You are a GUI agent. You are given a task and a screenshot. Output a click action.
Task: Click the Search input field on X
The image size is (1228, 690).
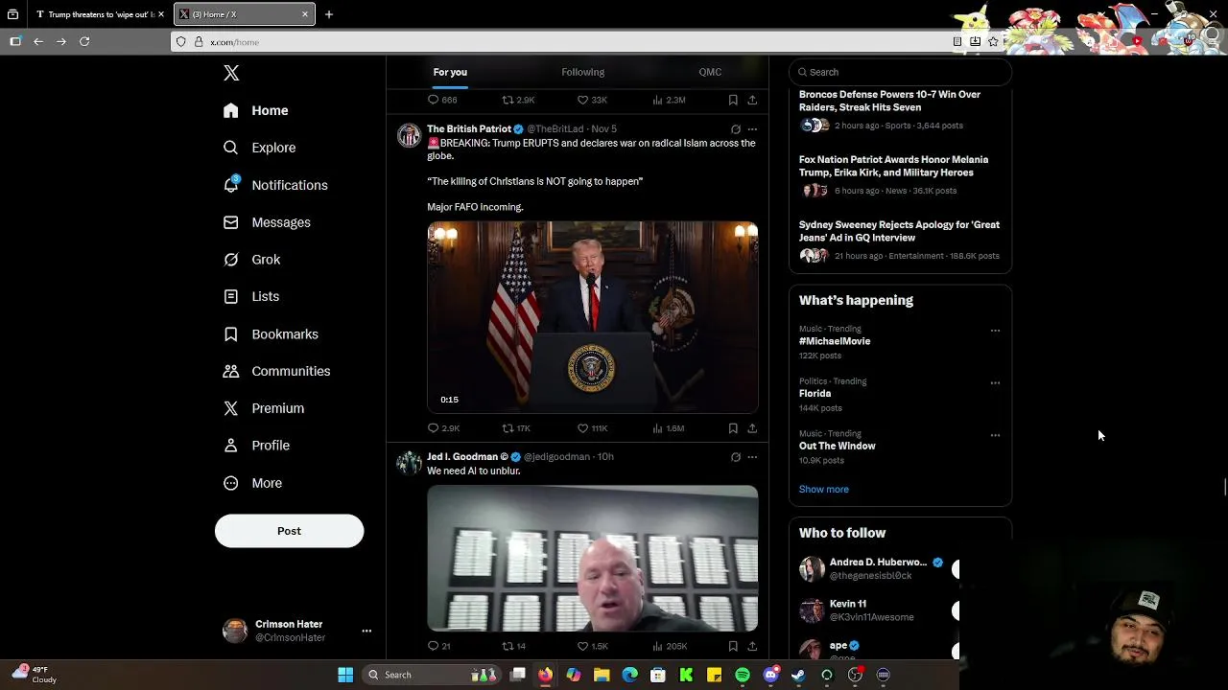point(901,72)
